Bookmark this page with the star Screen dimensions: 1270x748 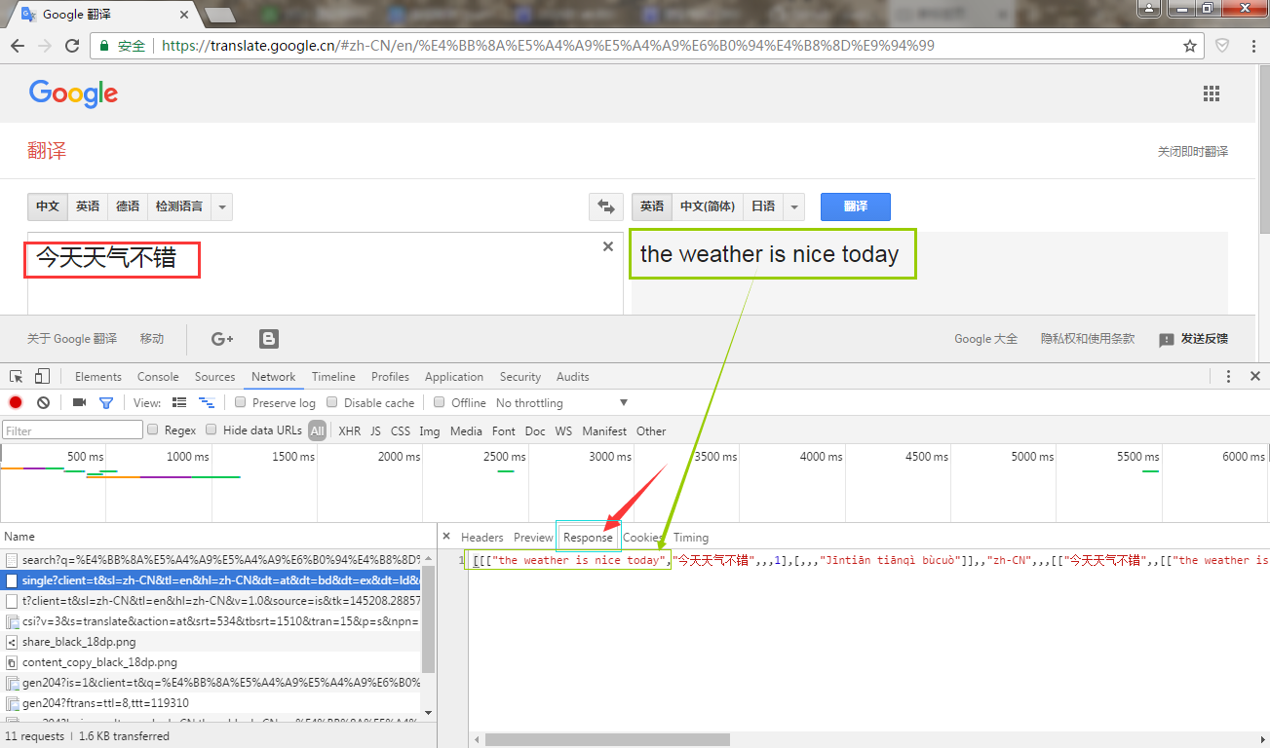pos(1190,46)
